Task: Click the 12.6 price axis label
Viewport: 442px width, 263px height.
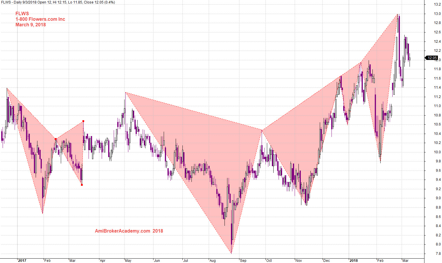Action: point(437,32)
